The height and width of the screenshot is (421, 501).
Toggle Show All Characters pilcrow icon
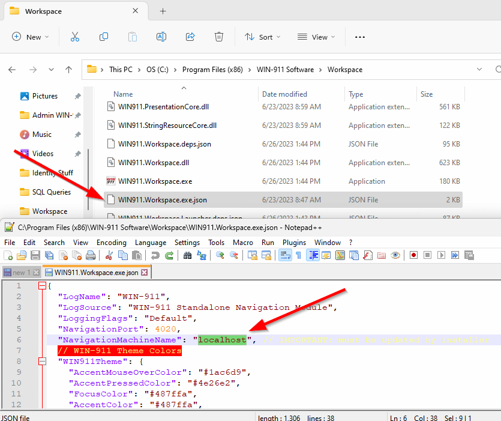point(298,255)
